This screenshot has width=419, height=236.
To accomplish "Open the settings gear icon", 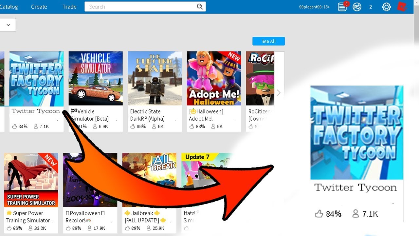I will tap(387, 7).
